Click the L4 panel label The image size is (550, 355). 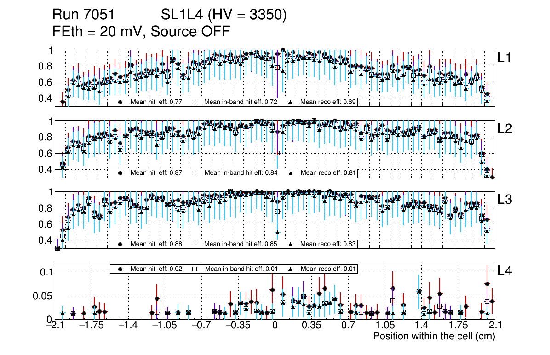pos(505,271)
